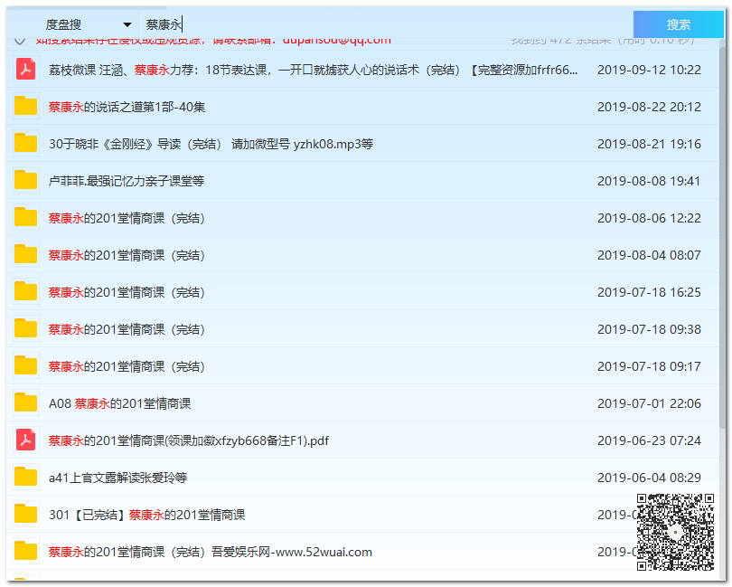Click folder icon for 30于晓非《金刚经》导读
This screenshot has width=732, height=587.
[x=25, y=143]
